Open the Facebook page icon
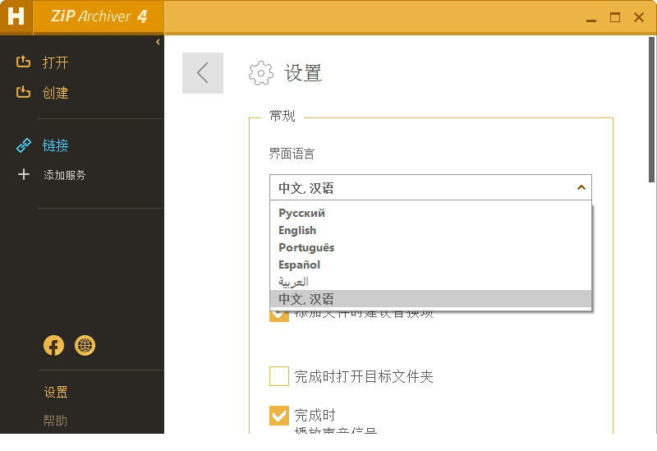Screen dimensions: 657x451 click(x=53, y=346)
